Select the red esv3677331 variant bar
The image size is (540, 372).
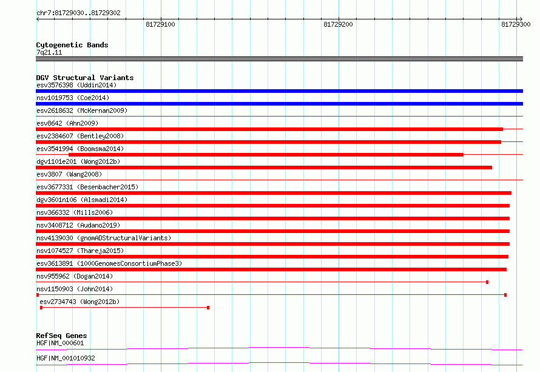pos(274,193)
